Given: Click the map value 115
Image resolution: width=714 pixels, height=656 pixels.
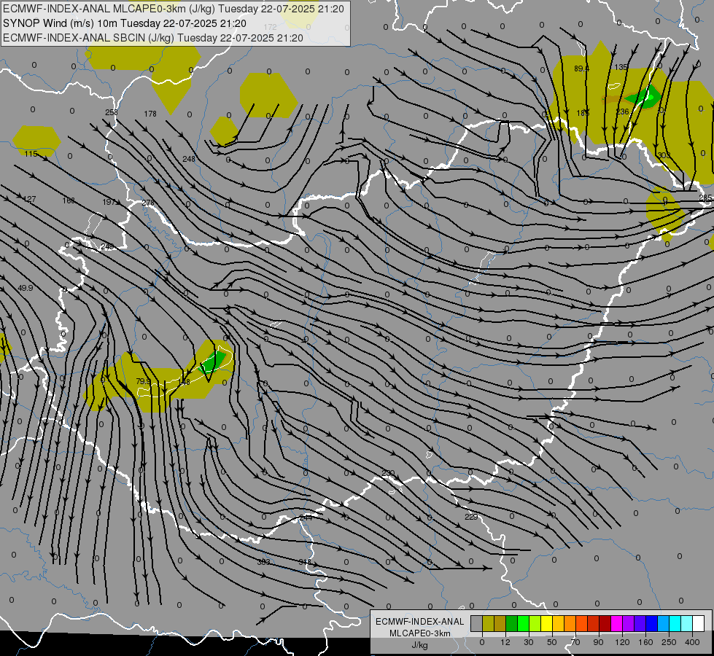Looking at the screenshot, I should point(31,154).
